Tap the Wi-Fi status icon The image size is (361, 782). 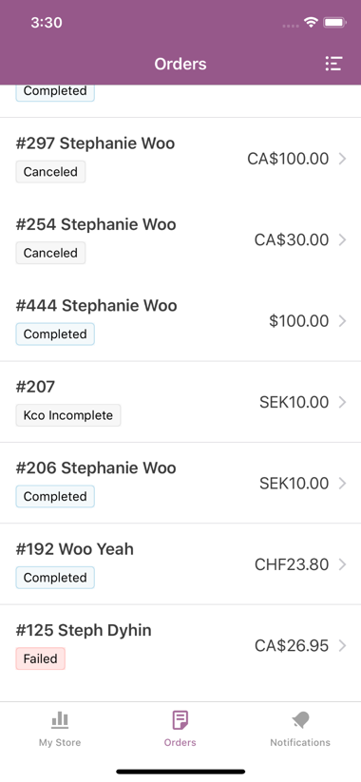click(312, 23)
